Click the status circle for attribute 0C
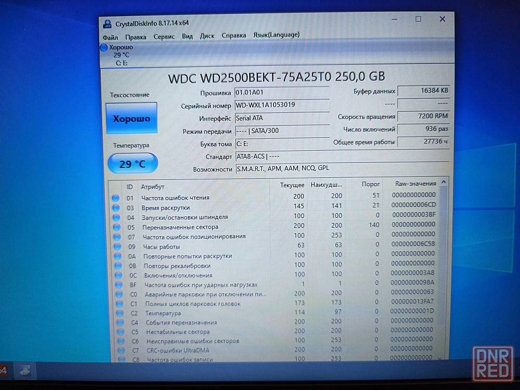The image size is (520, 390). click(x=119, y=276)
